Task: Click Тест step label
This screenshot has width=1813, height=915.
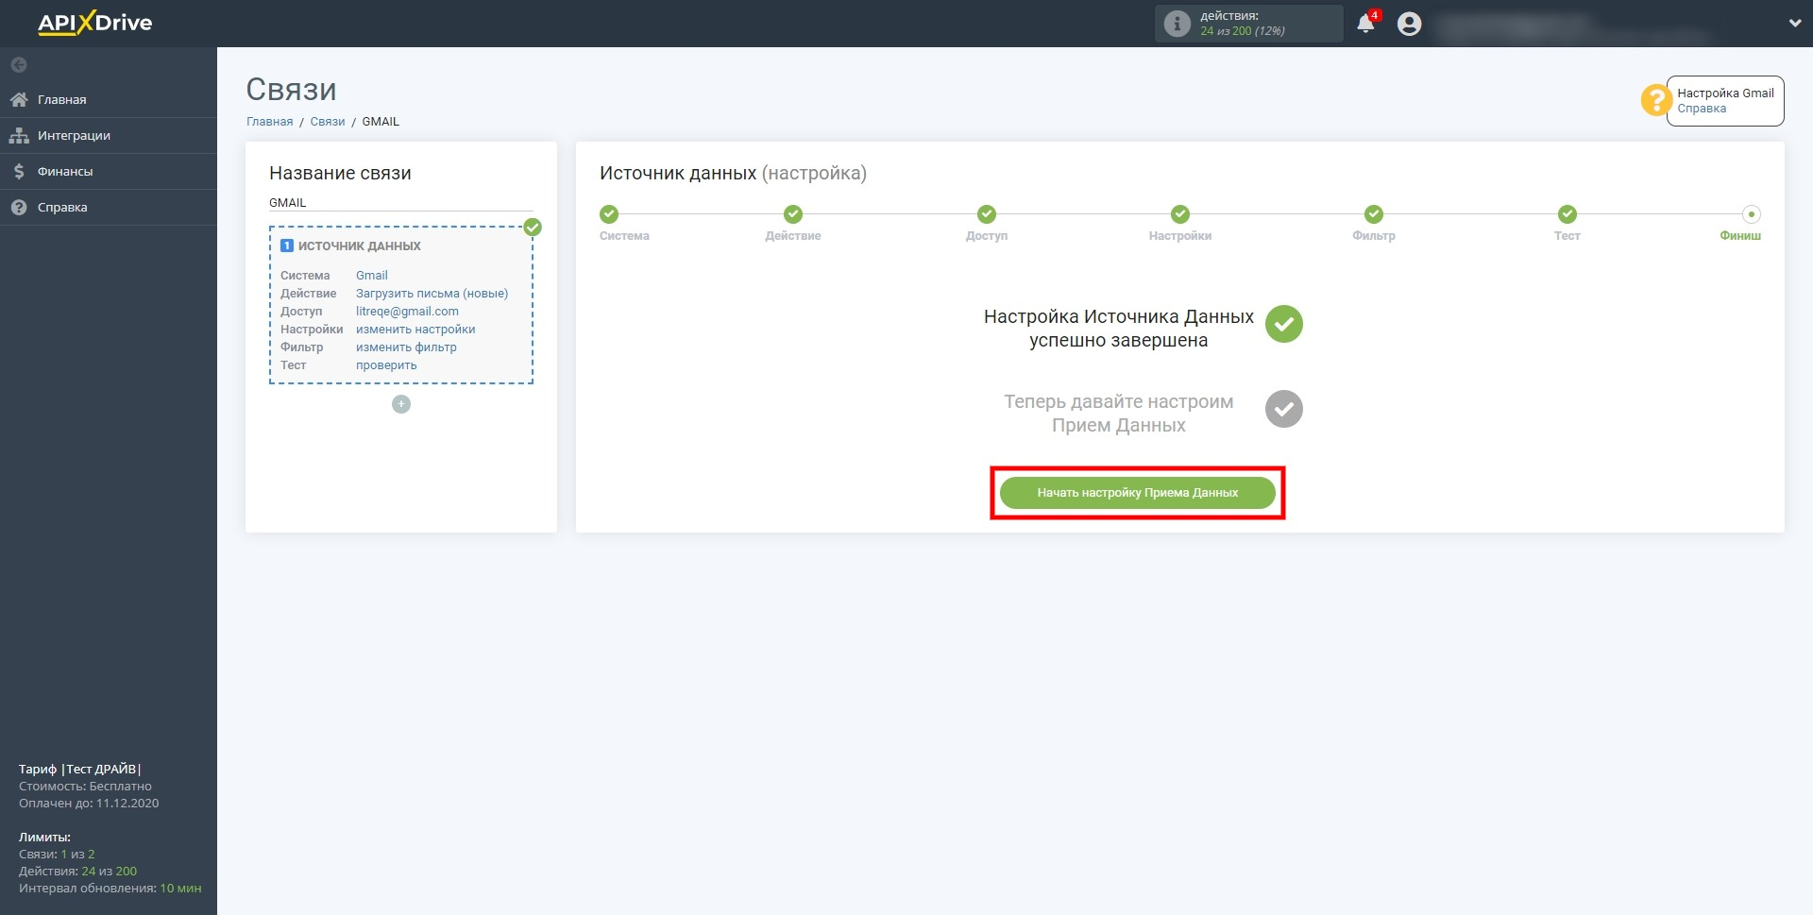Action: click(1567, 236)
